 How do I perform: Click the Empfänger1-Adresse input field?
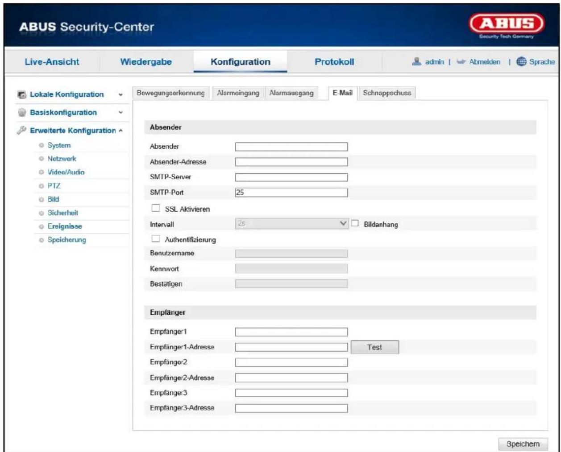(x=291, y=347)
